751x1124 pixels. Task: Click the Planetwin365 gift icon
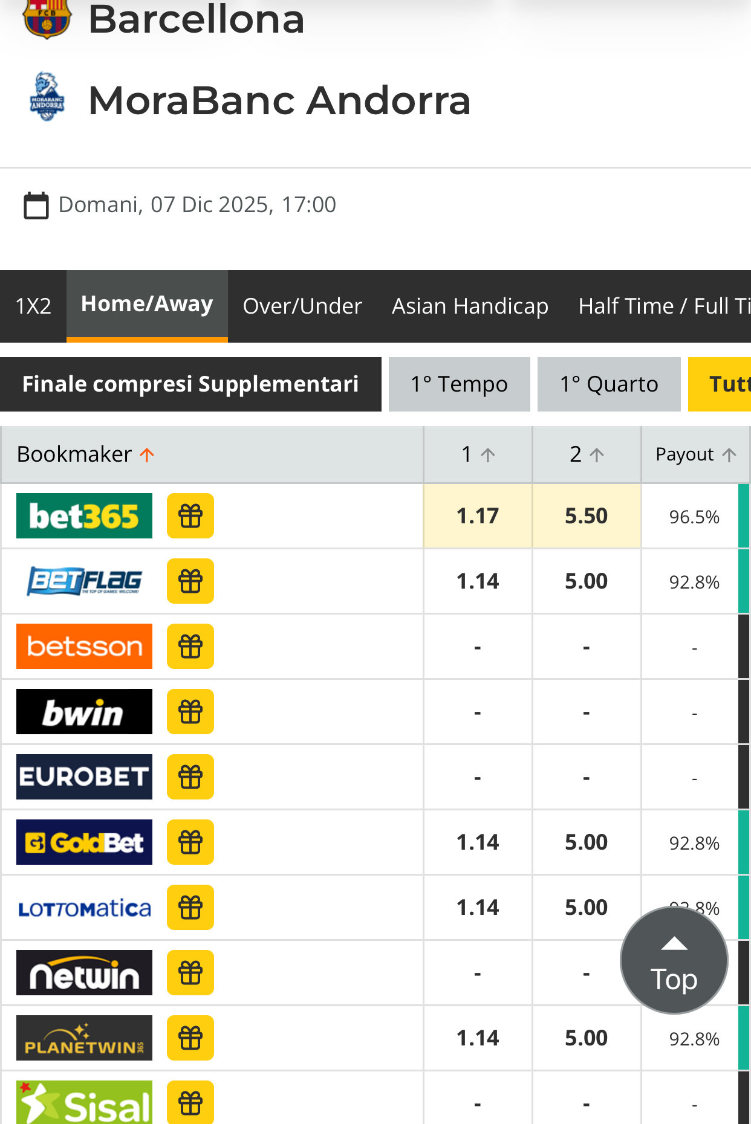190,1038
